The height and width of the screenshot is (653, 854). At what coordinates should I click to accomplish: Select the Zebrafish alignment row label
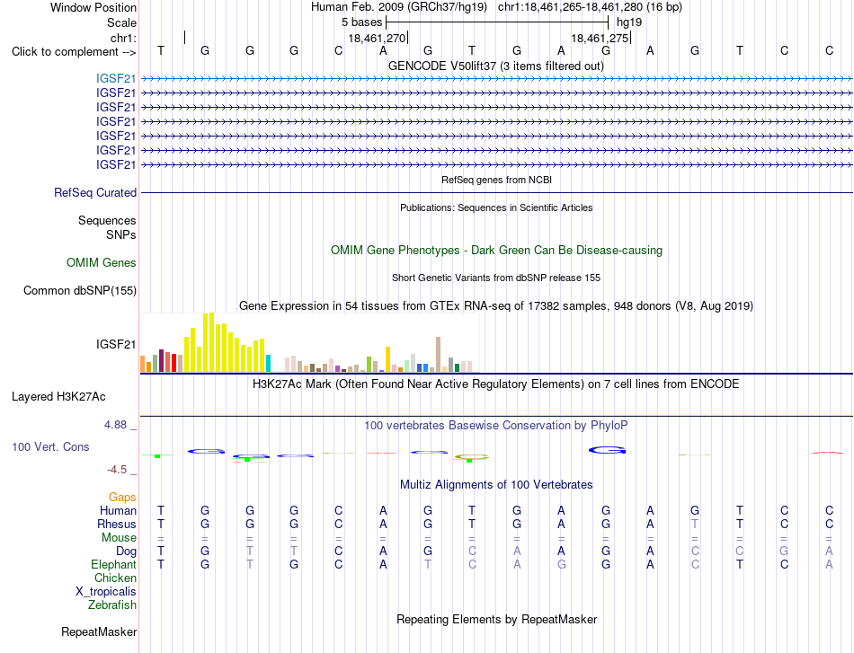(x=112, y=605)
